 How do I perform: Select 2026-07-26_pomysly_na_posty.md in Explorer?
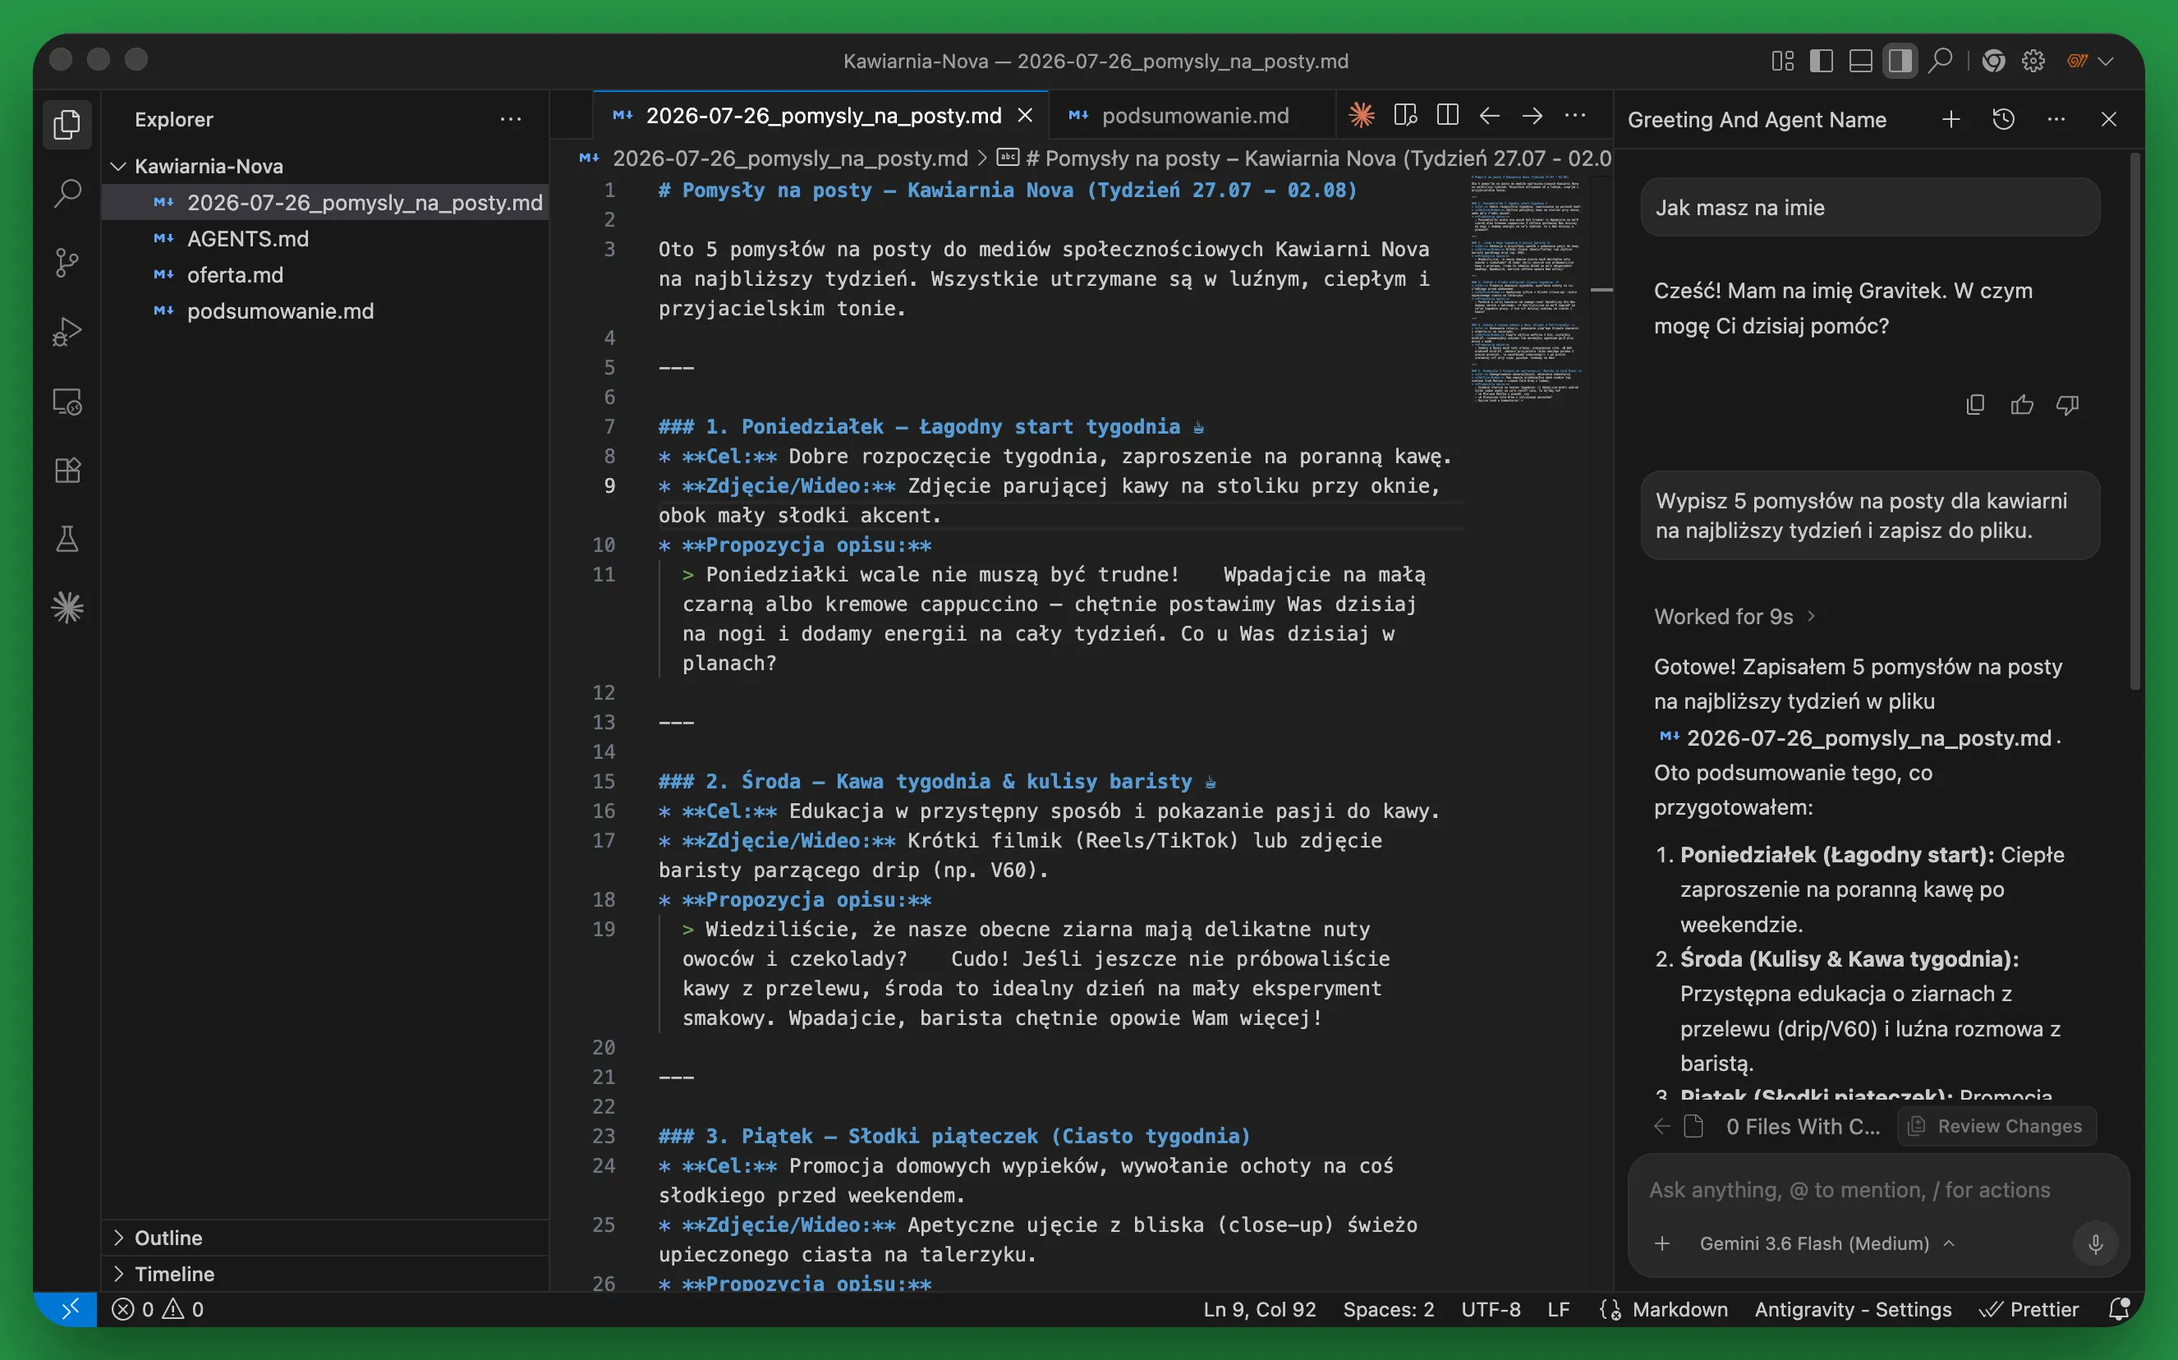tap(325, 202)
